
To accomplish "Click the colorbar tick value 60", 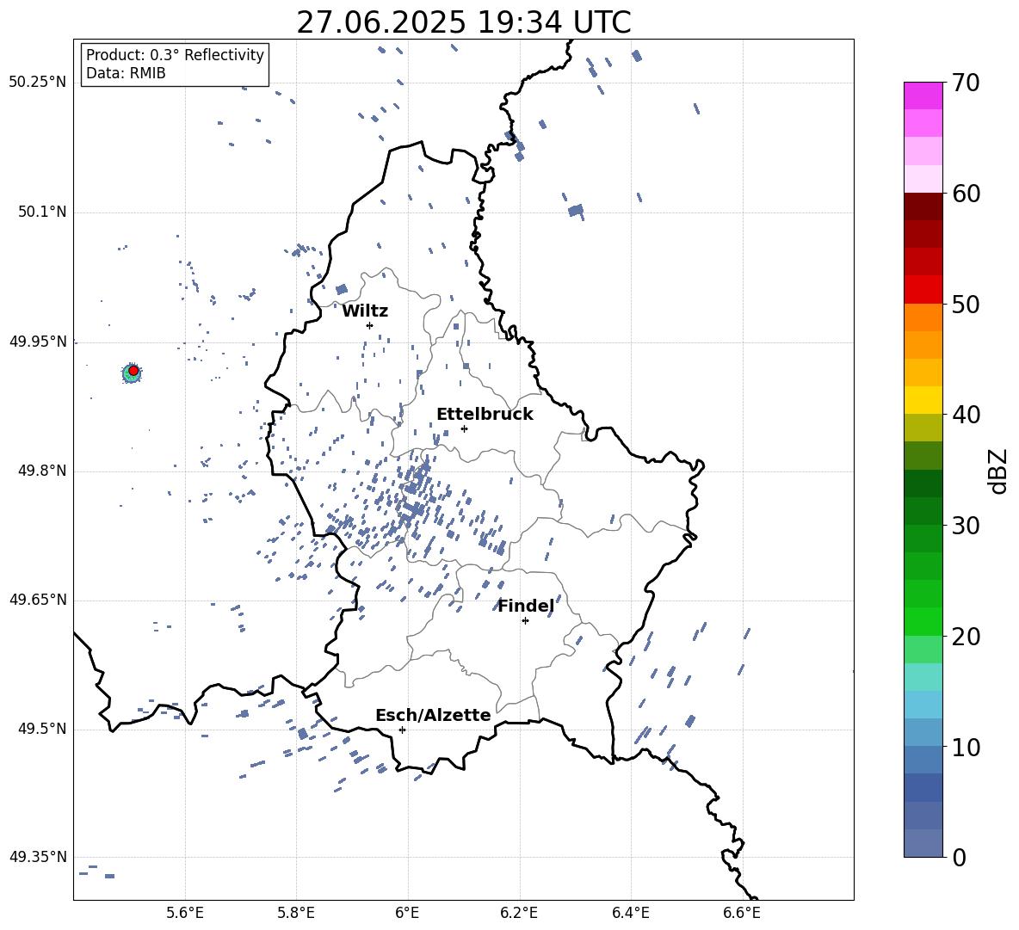I will [x=965, y=194].
